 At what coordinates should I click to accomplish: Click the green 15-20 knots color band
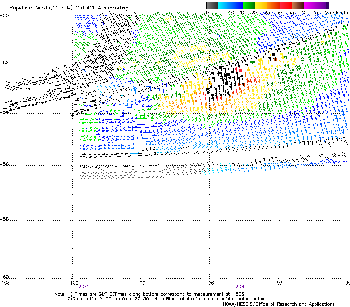(x=249, y=6)
